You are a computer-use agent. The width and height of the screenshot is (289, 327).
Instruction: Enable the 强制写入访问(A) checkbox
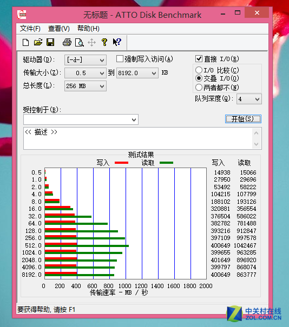pos(120,59)
